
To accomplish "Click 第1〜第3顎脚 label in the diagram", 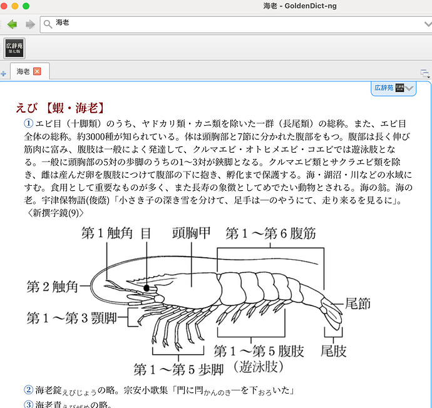I will [x=71, y=318].
